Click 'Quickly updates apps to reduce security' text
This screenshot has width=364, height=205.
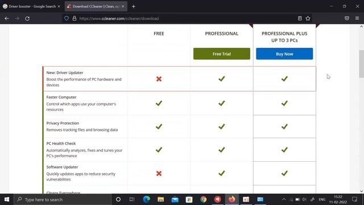81,174
